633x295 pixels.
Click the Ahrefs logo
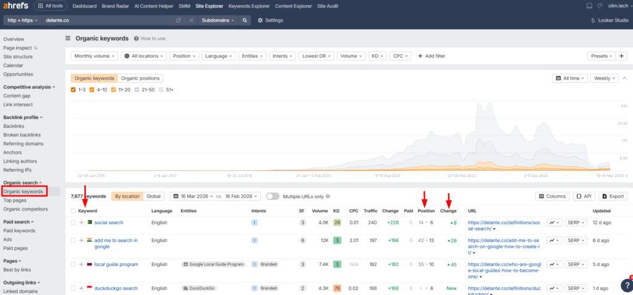[15, 6]
